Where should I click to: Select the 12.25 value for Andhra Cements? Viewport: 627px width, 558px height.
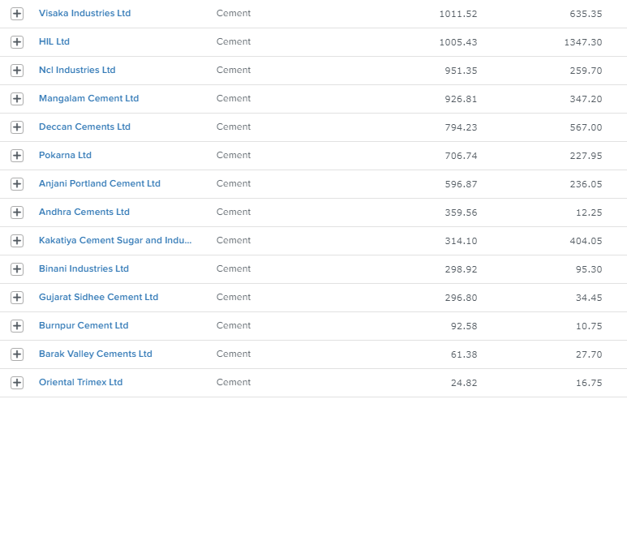click(589, 212)
